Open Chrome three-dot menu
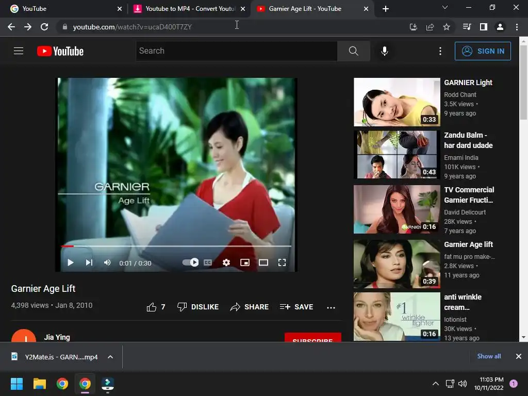Screen dimensions: 528x396 click(x=517, y=27)
